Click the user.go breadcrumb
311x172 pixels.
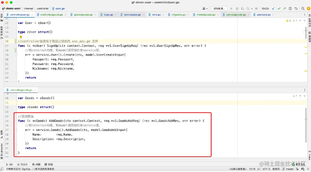coord(58,8)
